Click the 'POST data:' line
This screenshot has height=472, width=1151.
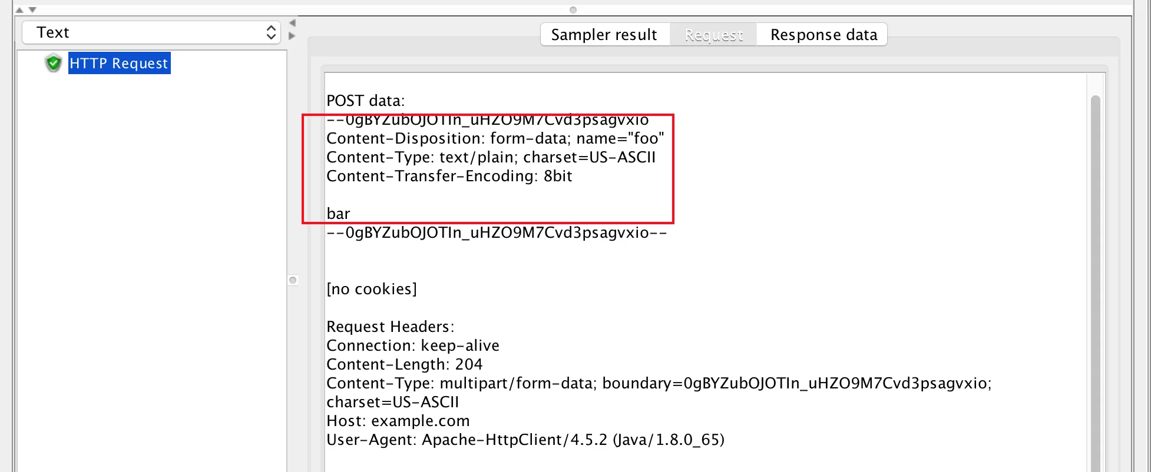(365, 101)
